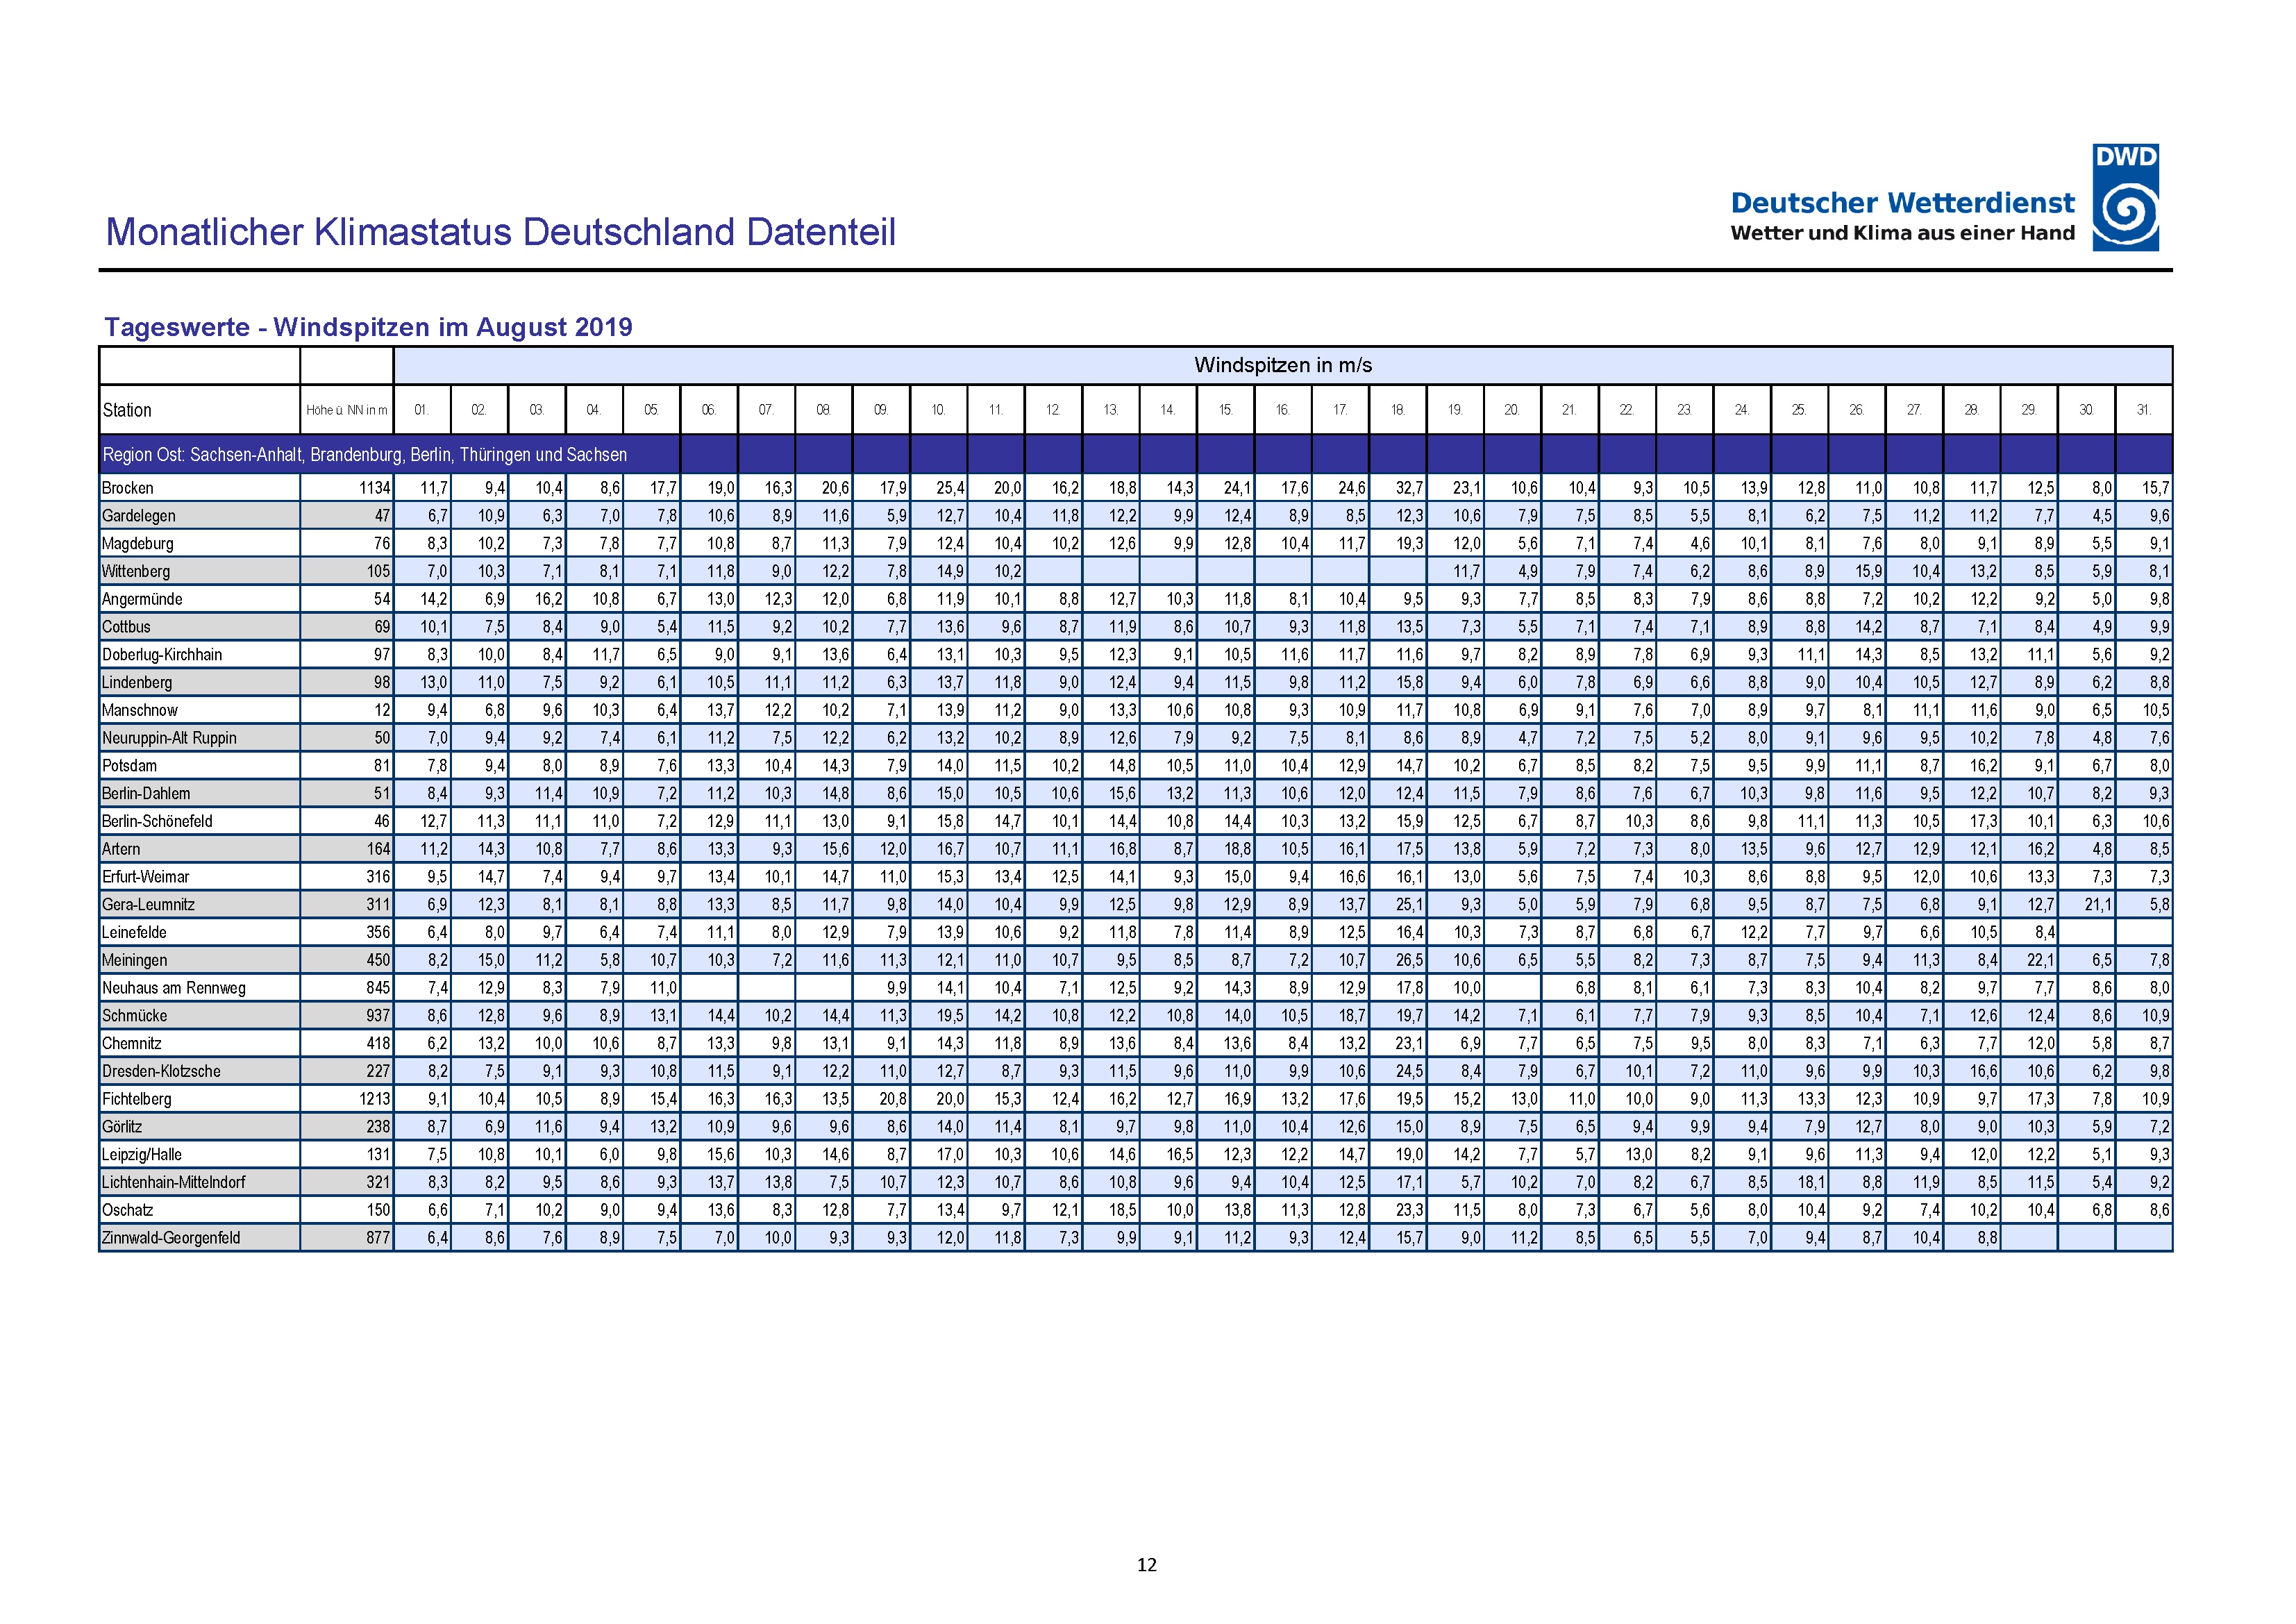Image resolution: width=2296 pixels, height=1624 pixels.
Task: Click the 'Görlitz' station name
Action: [x=123, y=1126]
